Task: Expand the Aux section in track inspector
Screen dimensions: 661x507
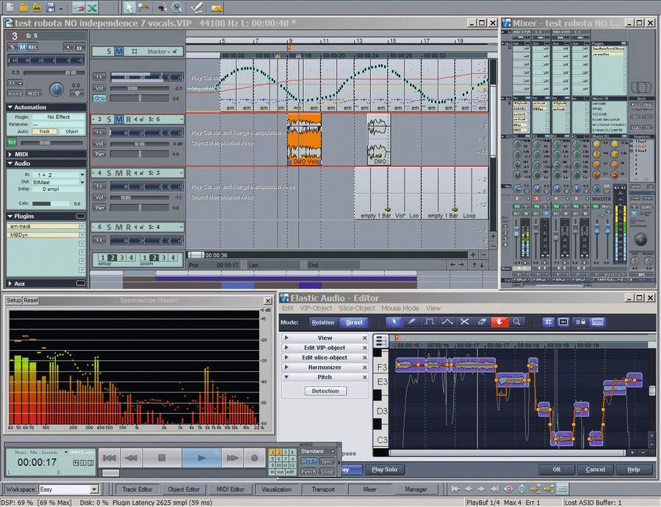Action: pyautogui.click(x=10, y=284)
